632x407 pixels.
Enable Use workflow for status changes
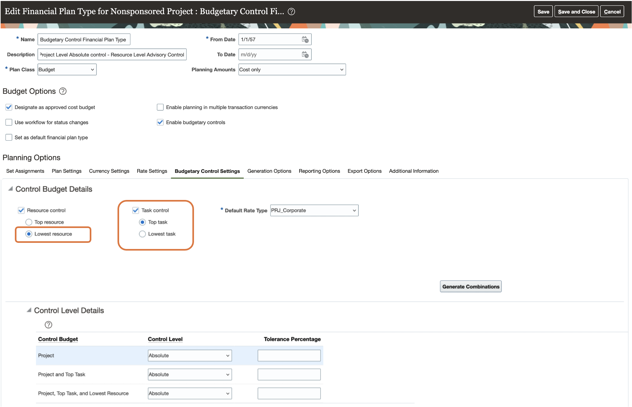(9, 122)
